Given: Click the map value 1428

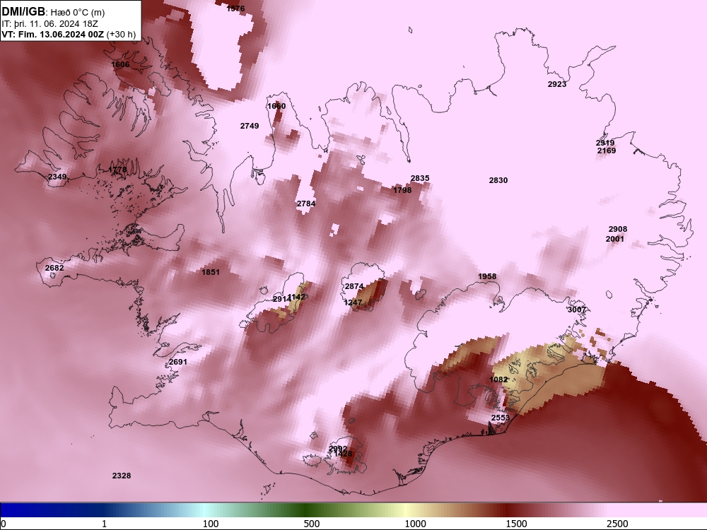Looking at the screenshot, I should 343,454.
